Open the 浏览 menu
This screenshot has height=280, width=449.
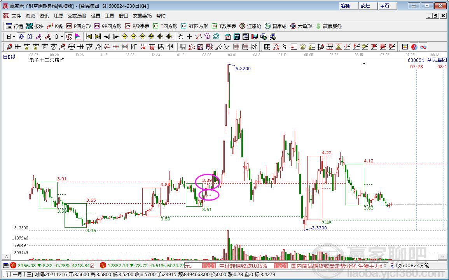(30, 16)
